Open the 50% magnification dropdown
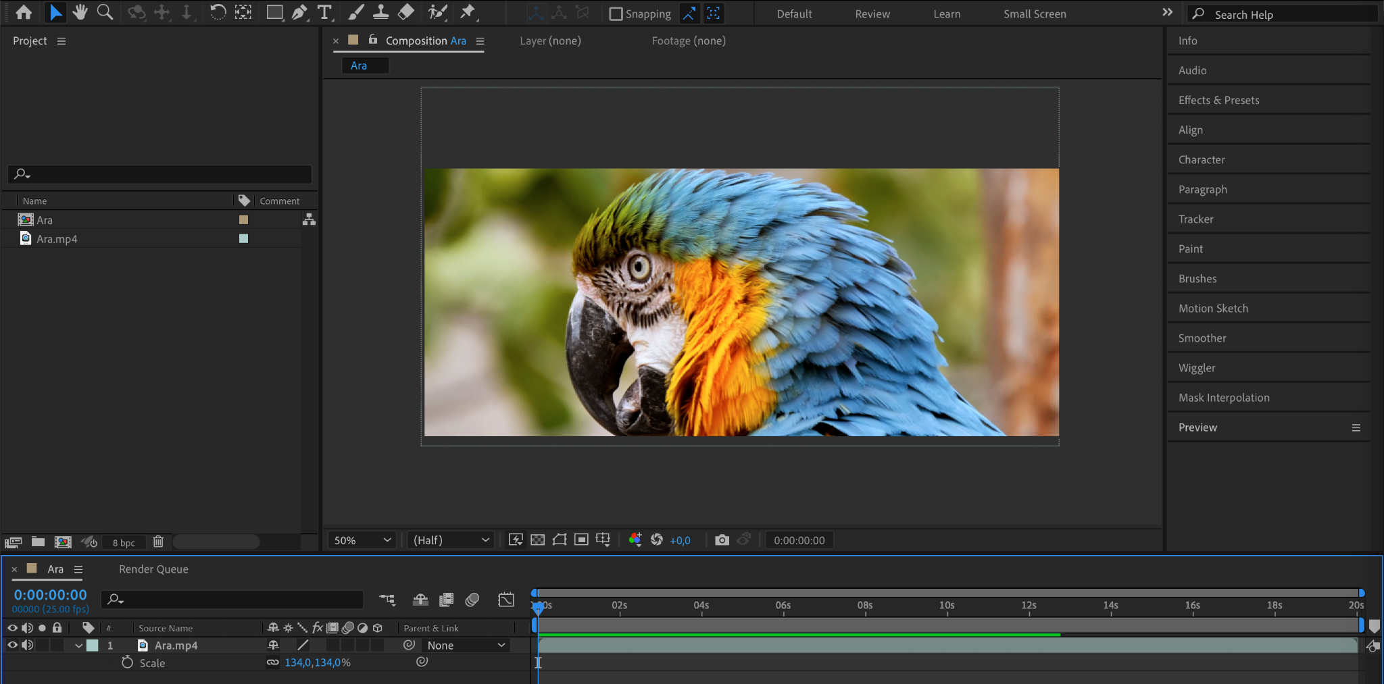This screenshot has height=684, width=1384. point(362,540)
